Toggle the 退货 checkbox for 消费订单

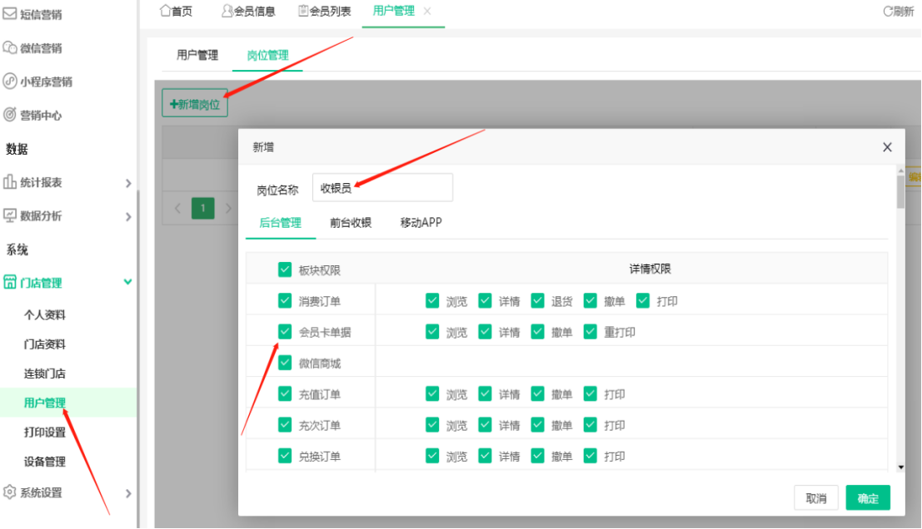(537, 300)
